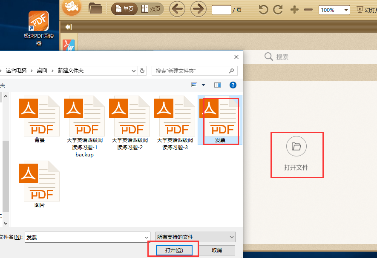Click the navigation pane scrollbar thumb

click(x=6, y=176)
